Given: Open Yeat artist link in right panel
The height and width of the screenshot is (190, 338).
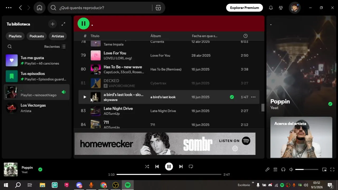Looking at the screenshot, I should 274,108.
